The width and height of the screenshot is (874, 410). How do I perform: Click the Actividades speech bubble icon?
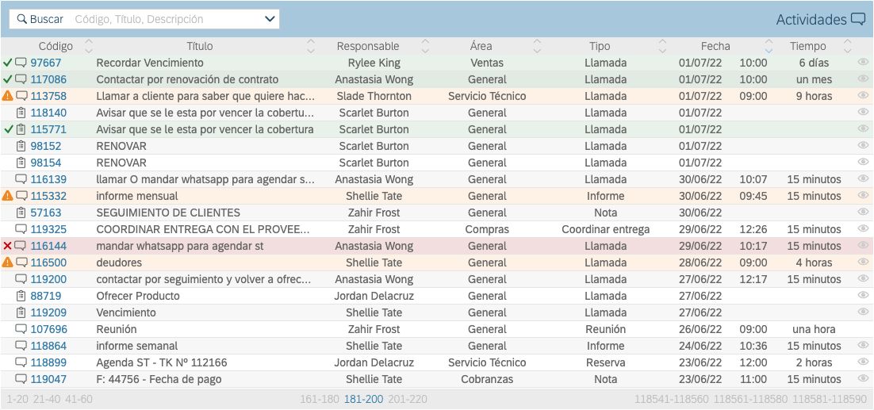pyautogui.click(x=857, y=20)
